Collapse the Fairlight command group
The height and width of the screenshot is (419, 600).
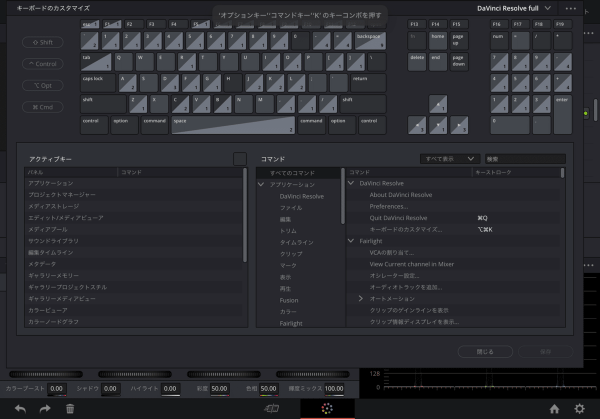[x=351, y=241]
